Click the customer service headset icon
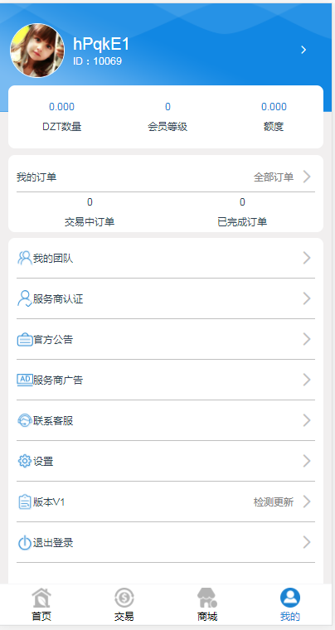This screenshot has height=630, width=335. click(25, 420)
